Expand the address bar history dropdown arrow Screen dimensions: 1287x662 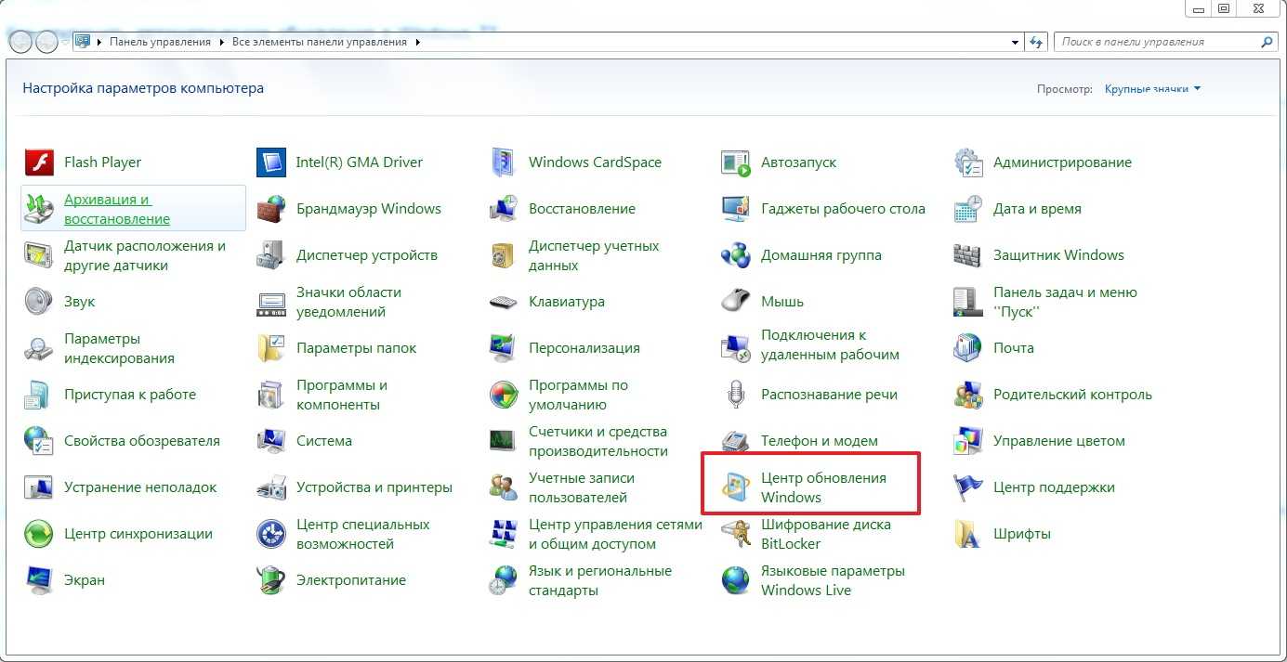(1015, 43)
